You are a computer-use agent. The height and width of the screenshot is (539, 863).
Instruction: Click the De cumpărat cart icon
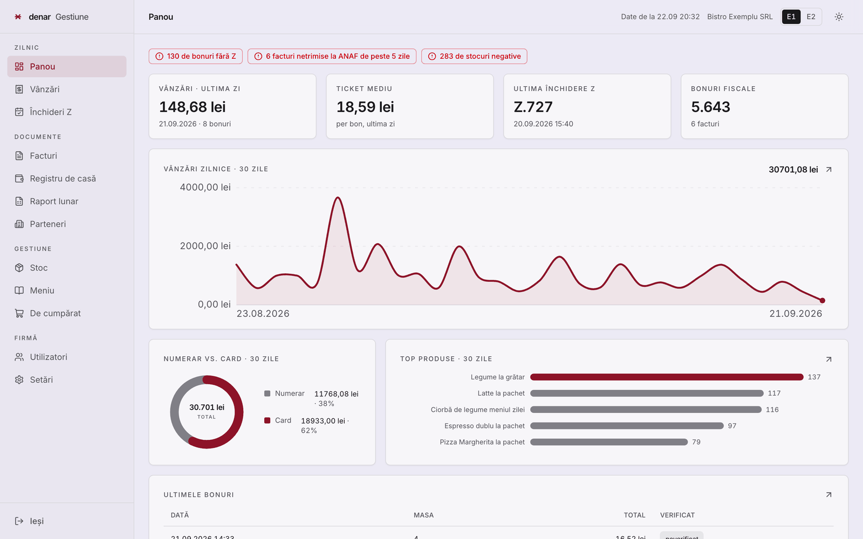coord(19,313)
